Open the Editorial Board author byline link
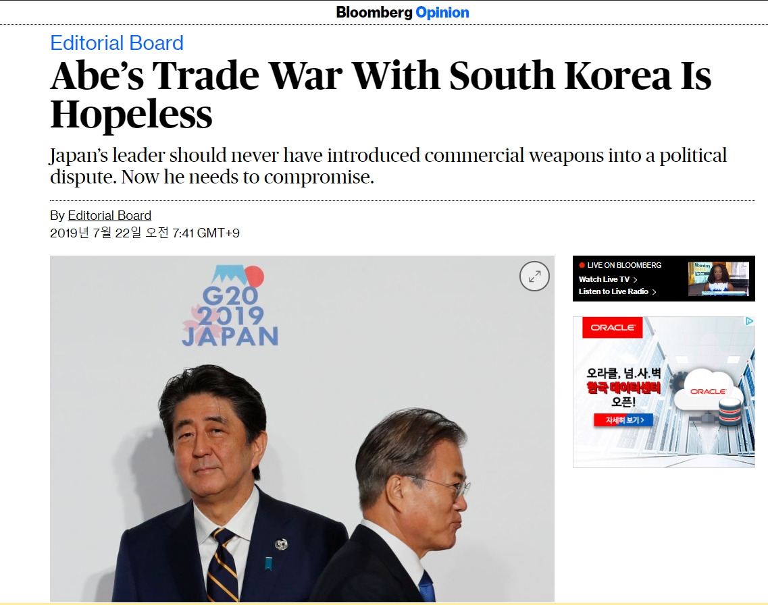 [109, 215]
